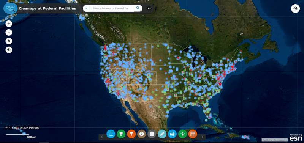Return to the default Home extent
The image size is (304, 143).
click(9, 41)
